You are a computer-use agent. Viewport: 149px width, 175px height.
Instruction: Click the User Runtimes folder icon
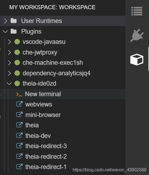pyautogui.click(x=14, y=21)
